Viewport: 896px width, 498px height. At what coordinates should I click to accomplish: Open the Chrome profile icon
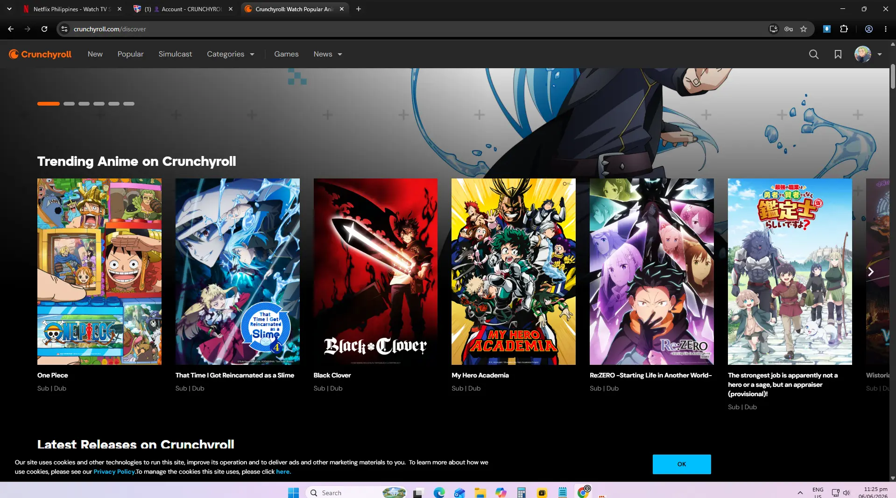point(869,29)
